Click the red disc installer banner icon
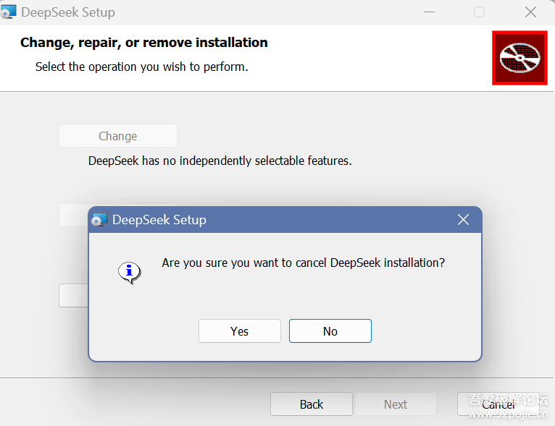The height and width of the screenshot is (426, 555). point(519,58)
